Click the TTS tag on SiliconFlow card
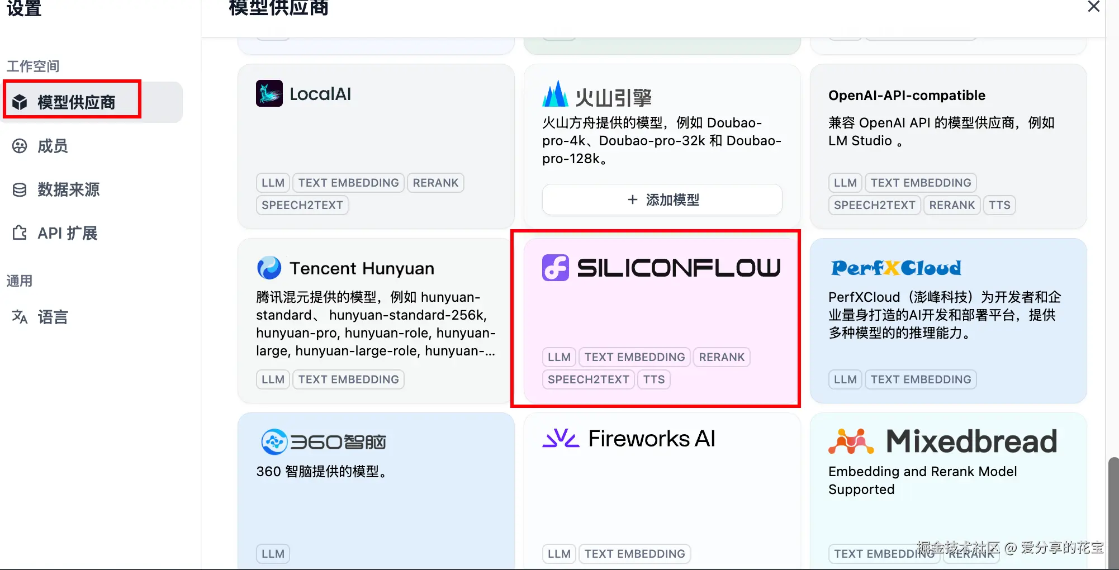This screenshot has width=1119, height=570. (x=654, y=379)
